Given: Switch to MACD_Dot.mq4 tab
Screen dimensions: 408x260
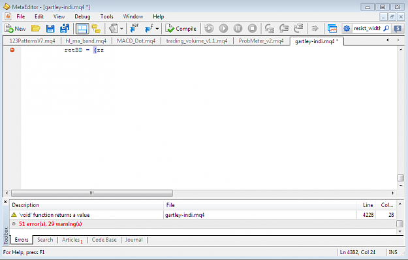Looking at the screenshot, I should click(136, 41).
